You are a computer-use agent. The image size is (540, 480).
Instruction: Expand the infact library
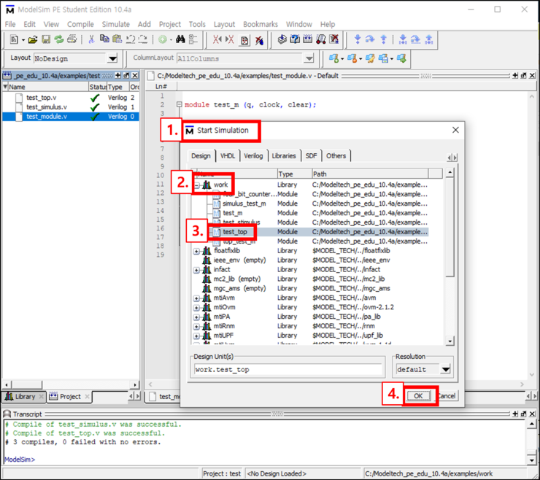pos(196,270)
